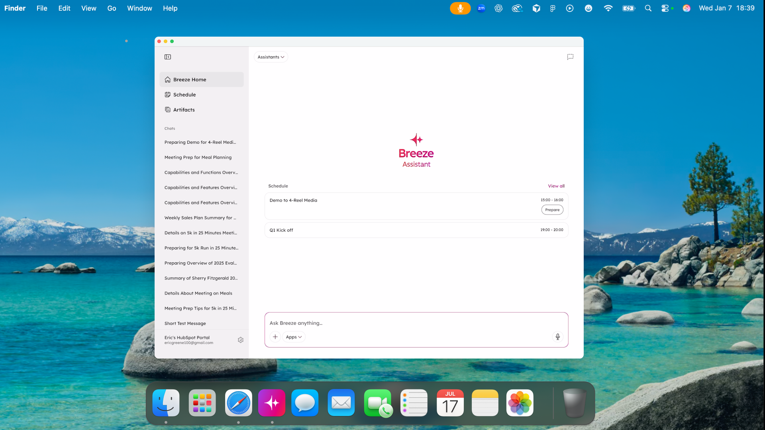Open the Artifacts section
765x430 pixels.
[x=202, y=110]
